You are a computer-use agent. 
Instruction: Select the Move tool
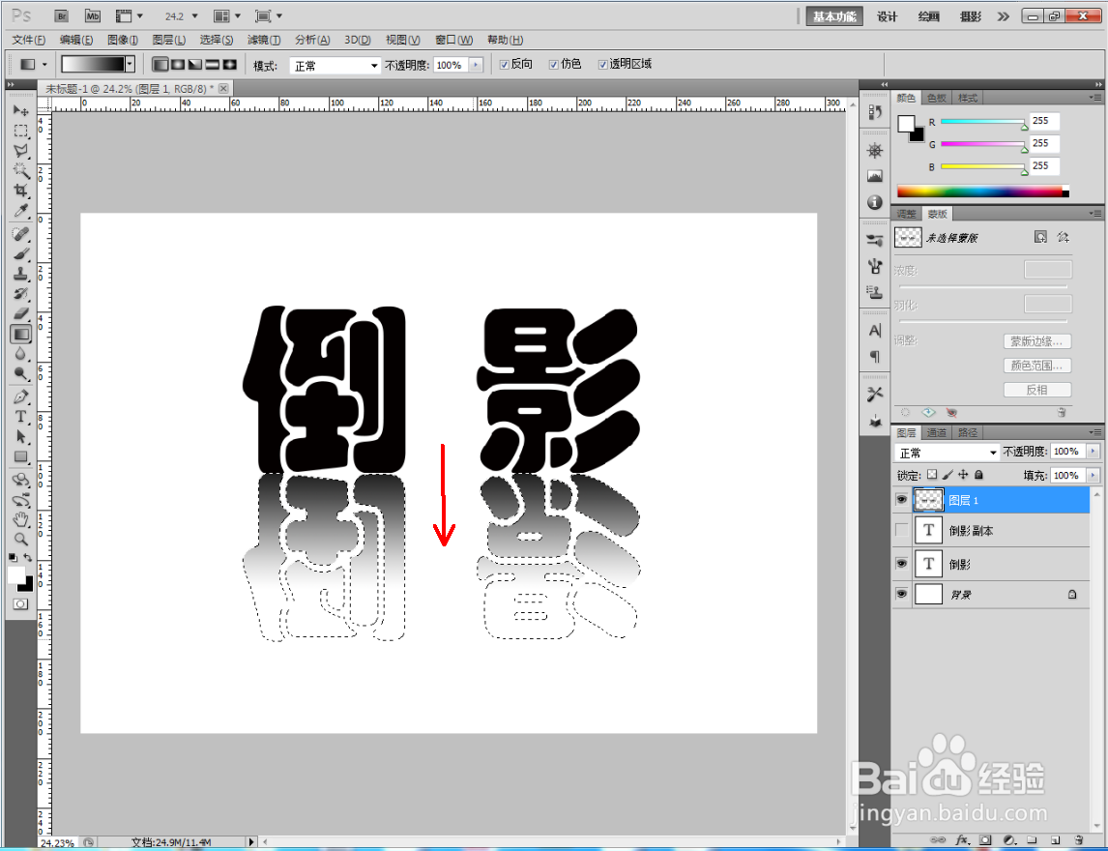click(19, 110)
